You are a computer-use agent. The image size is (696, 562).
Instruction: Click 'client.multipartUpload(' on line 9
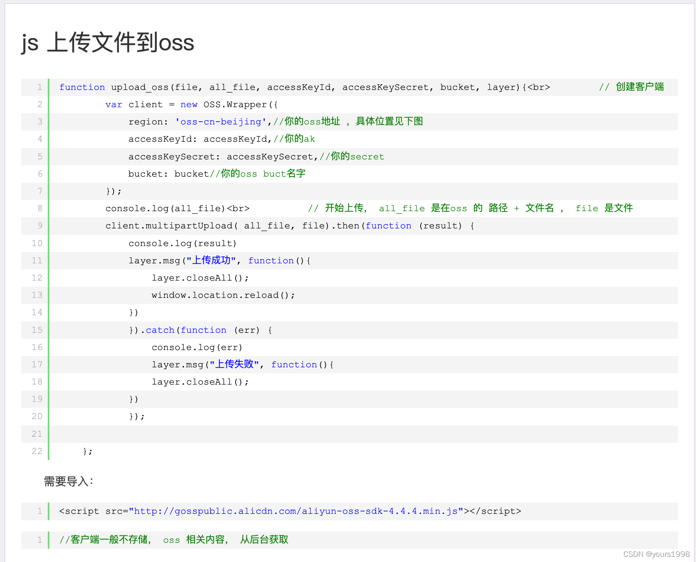point(172,226)
